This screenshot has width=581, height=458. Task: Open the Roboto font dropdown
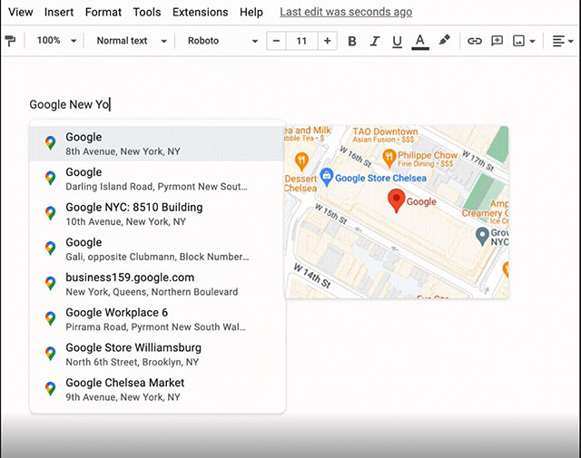click(x=222, y=41)
